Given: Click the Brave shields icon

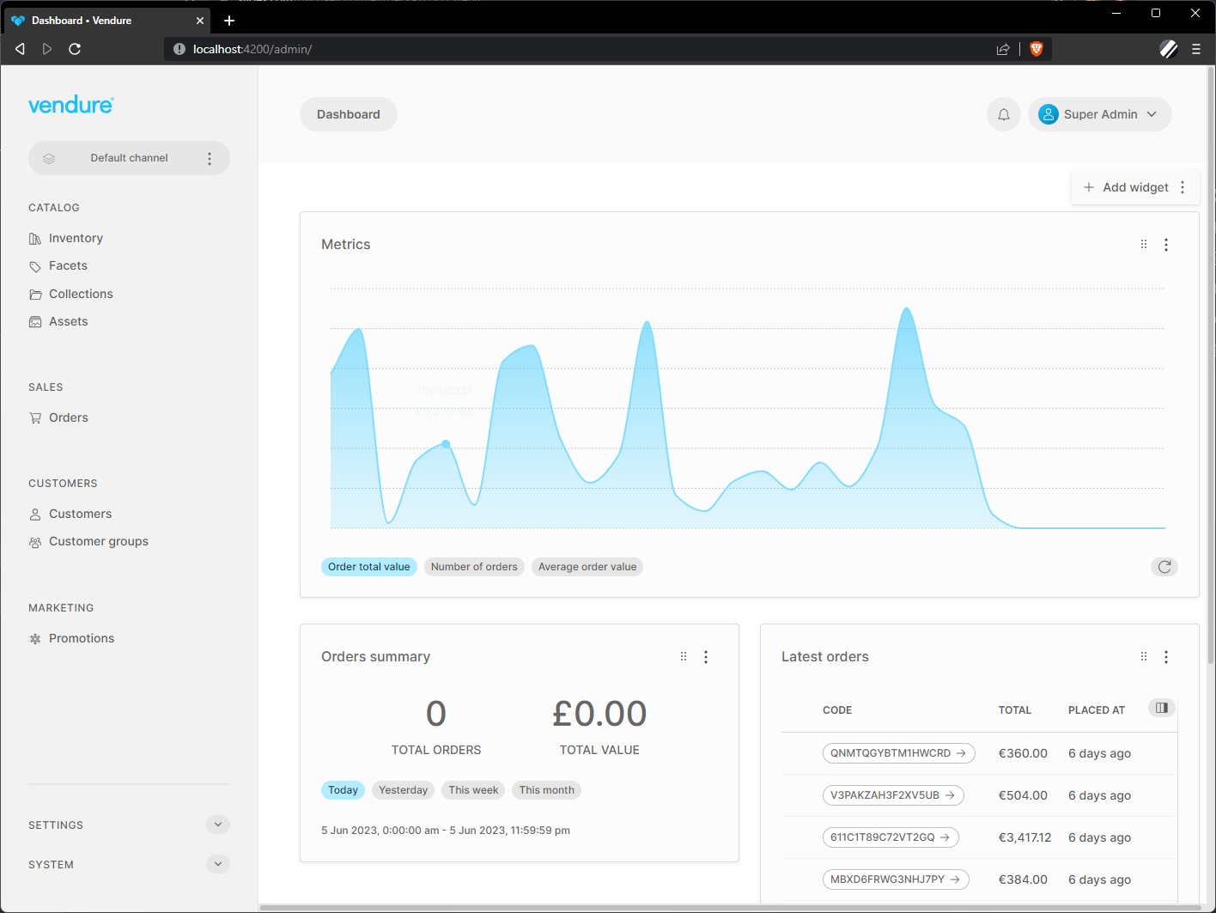Looking at the screenshot, I should (1037, 49).
